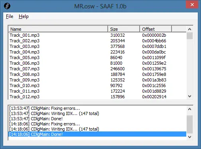The height and width of the screenshot is (149, 201).
Task: Click size value 377568
Action: [x=118, y=46]
